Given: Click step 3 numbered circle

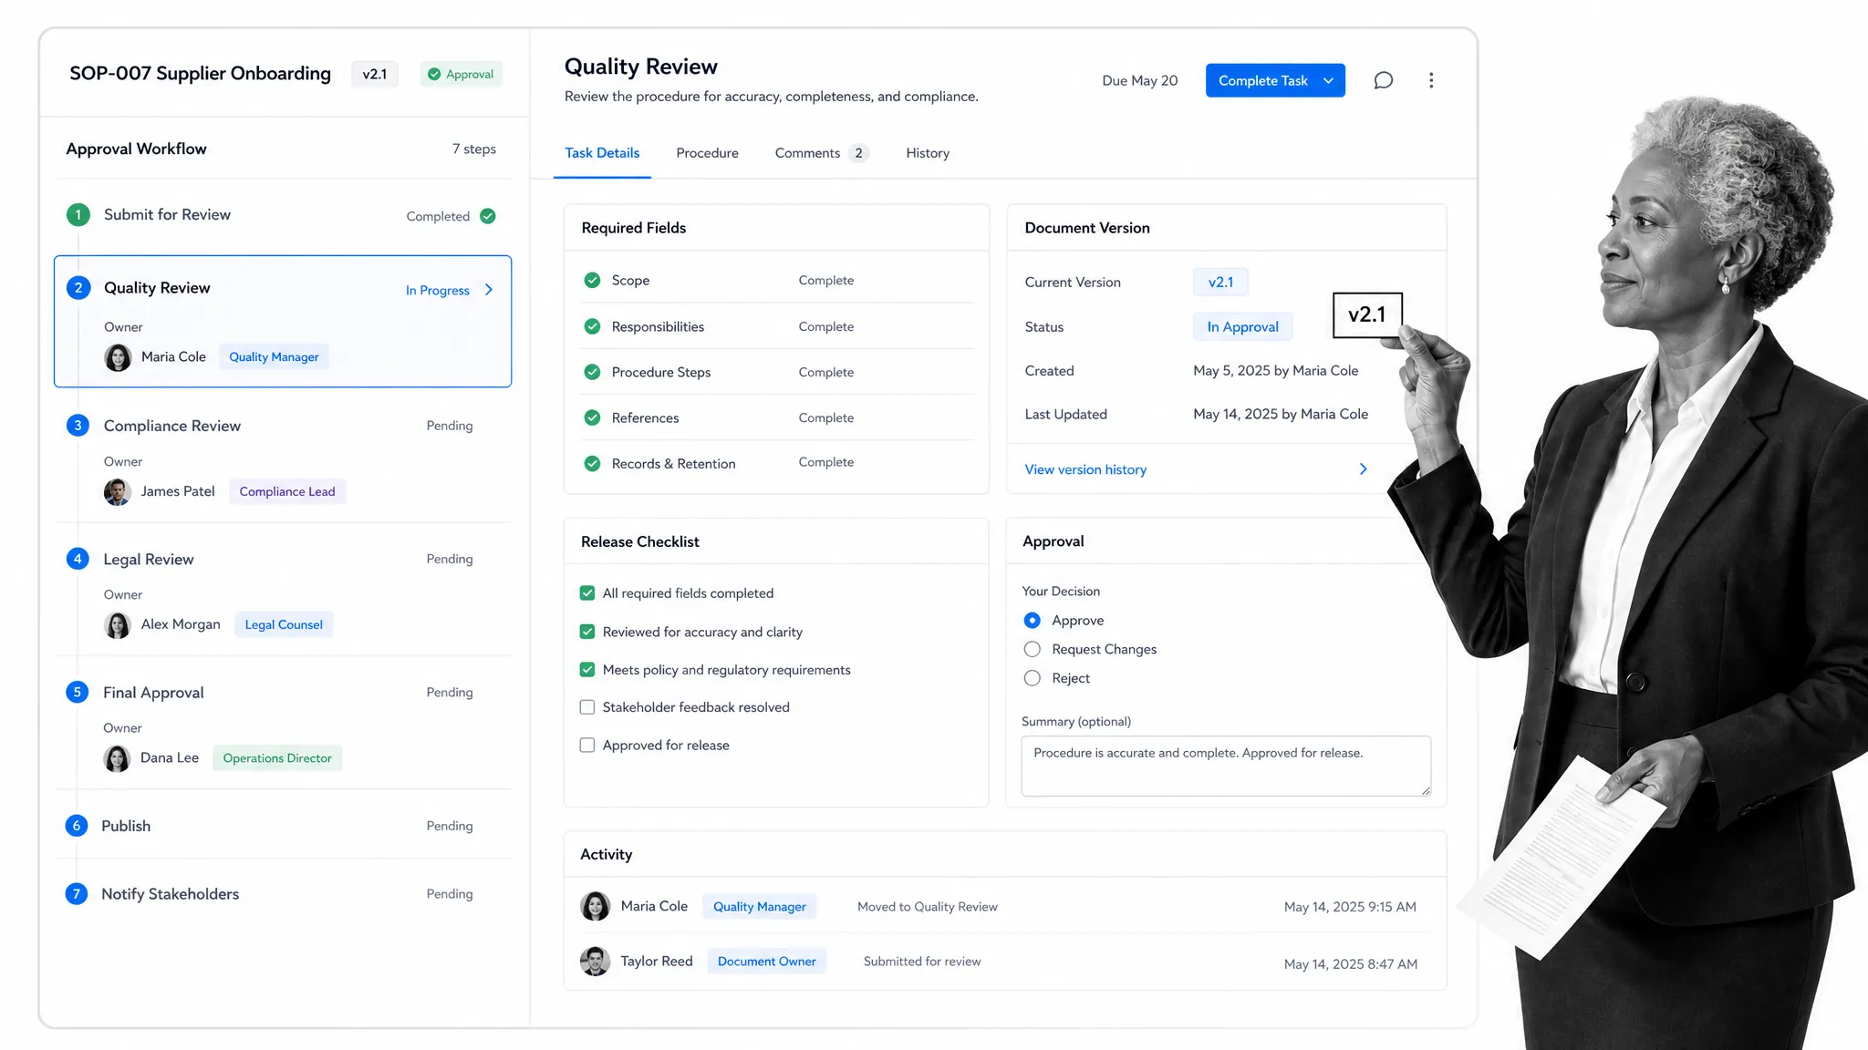Looking at the screenshot, I should click(x=78, y=425).
